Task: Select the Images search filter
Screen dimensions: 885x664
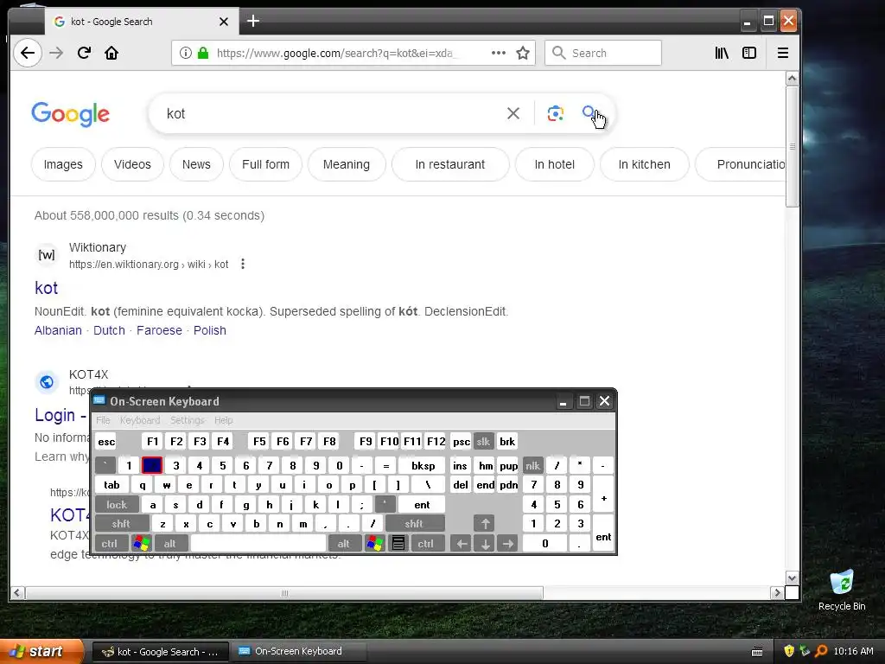Action: point(63,164)
